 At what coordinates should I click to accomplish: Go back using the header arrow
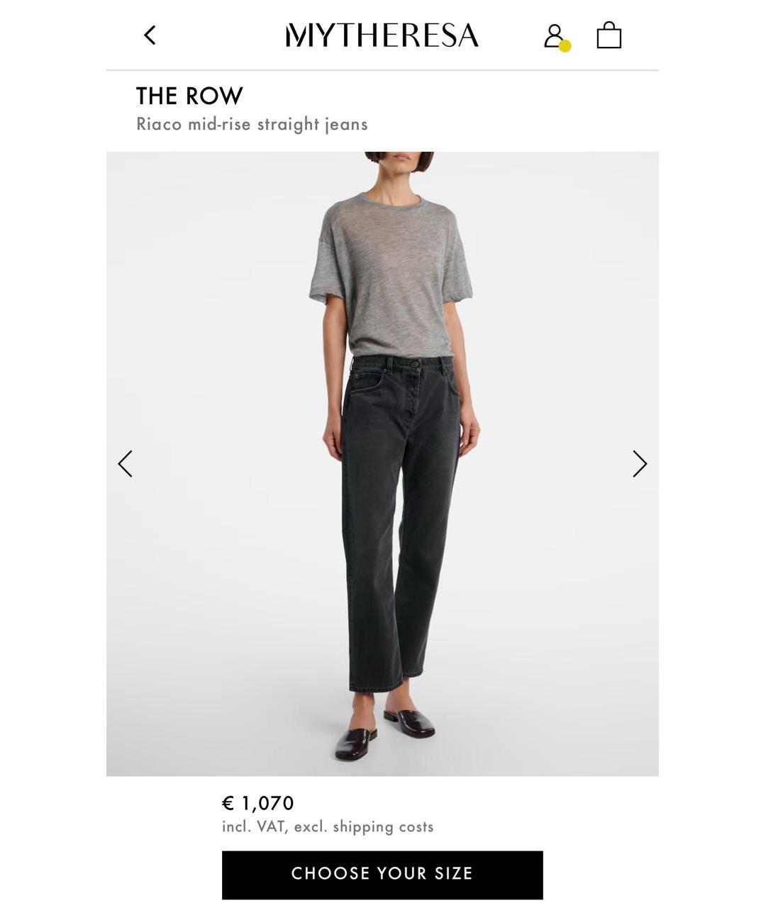150,35
